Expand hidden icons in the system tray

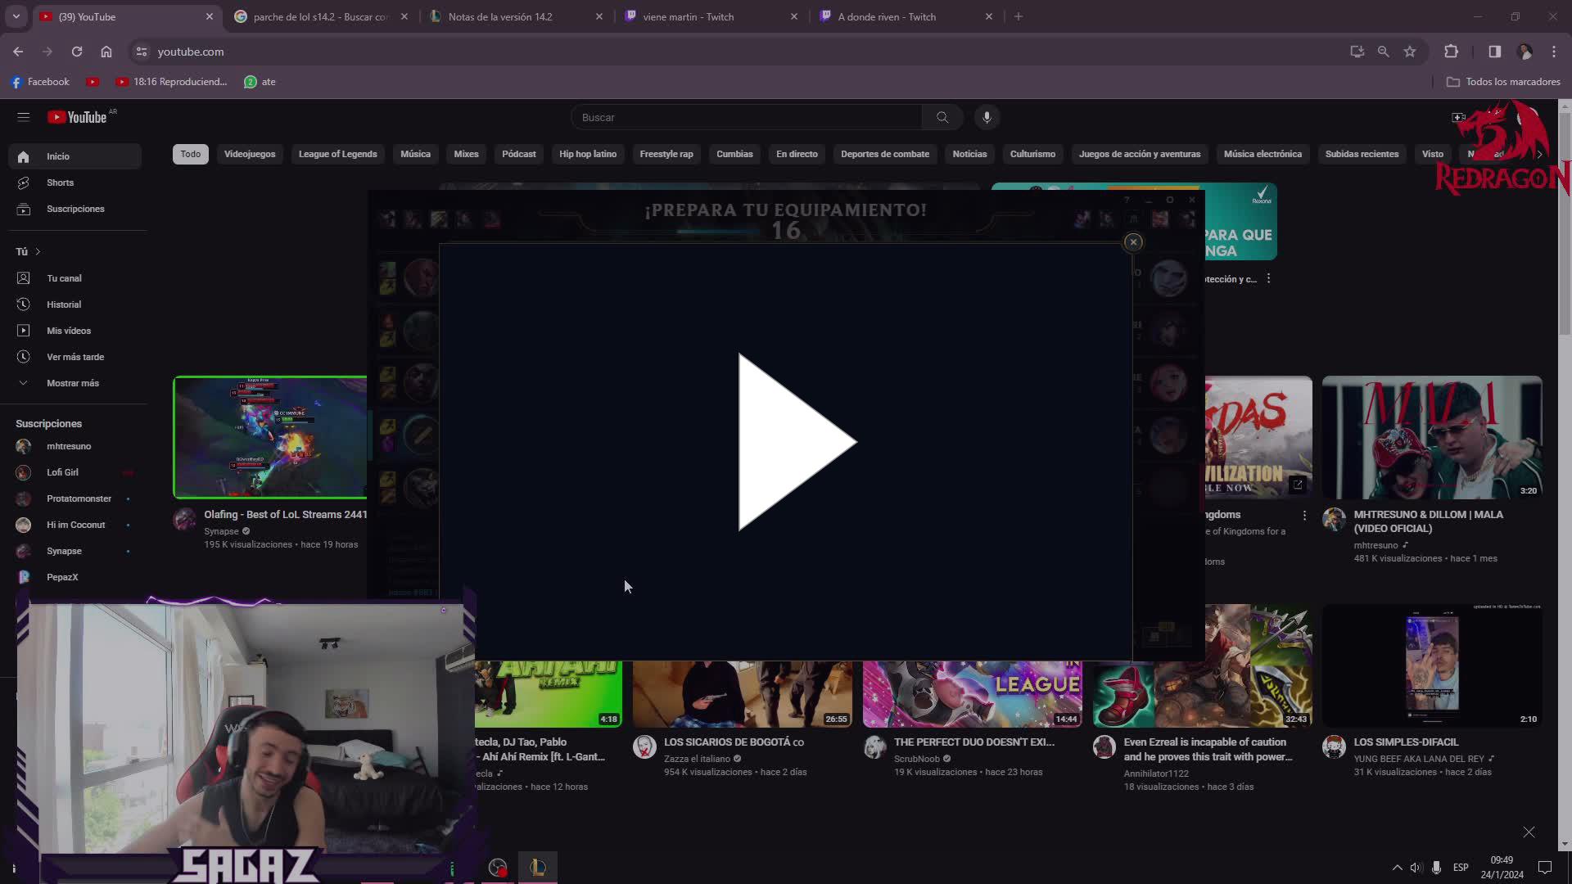pos(1397,868)
